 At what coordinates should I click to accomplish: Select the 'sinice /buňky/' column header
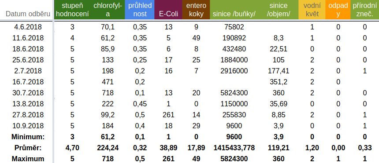click(234, 10)
